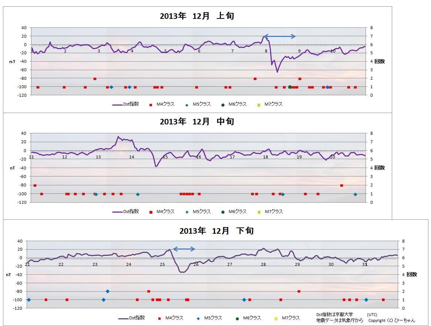Click M4 square at count 2 after day 20
Screen dimensions: 431x326
(341, 185)
